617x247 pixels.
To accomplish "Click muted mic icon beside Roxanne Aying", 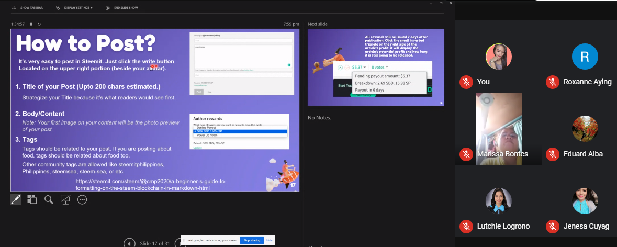I will coord(553,82).
